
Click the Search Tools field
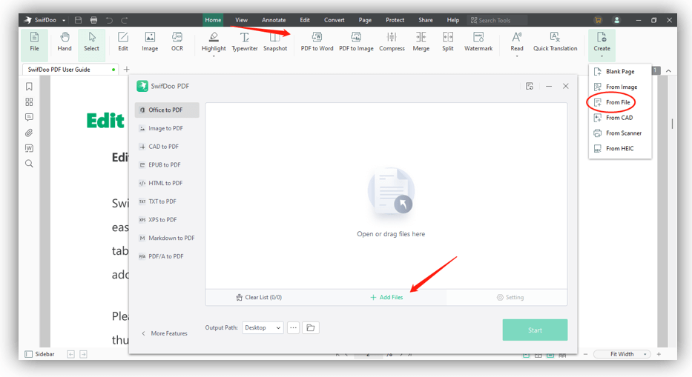point(498,20)
